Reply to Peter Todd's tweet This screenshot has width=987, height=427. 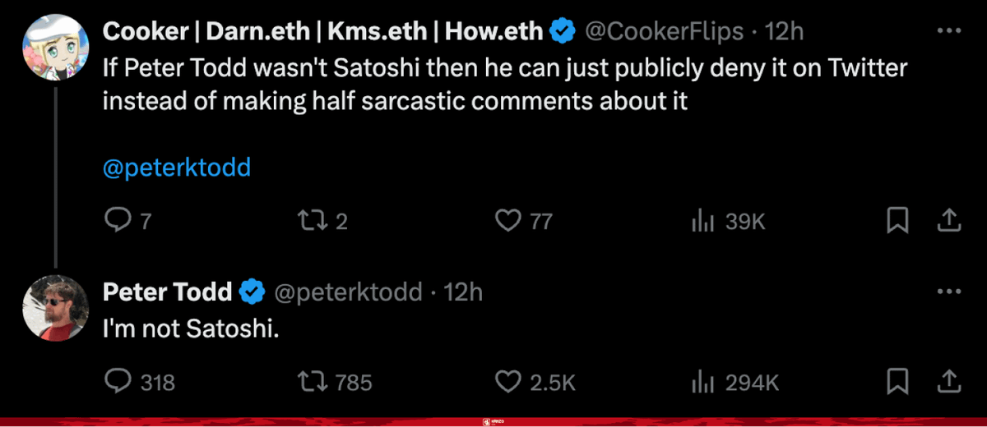(120, 381)
